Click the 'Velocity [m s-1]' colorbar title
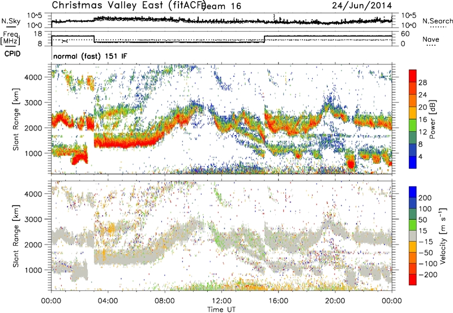 pos(443,236)
